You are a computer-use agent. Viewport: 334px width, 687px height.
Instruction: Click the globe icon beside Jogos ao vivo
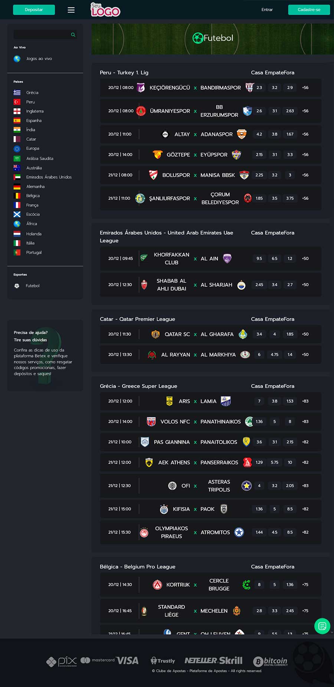[x=17, y=59]
